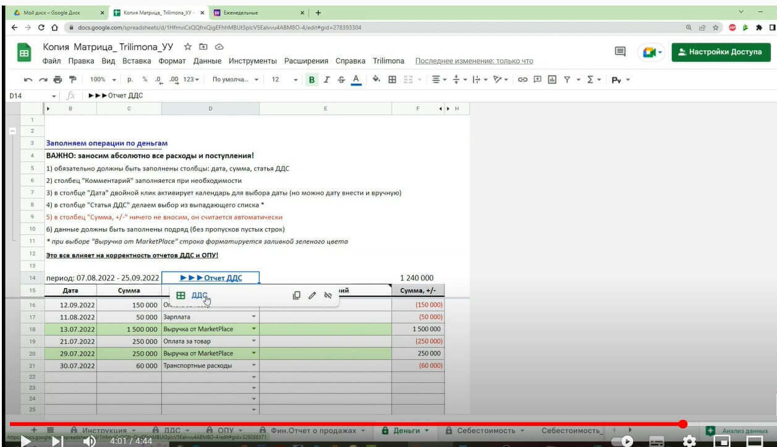777x447 pixels.
Task: Copy link icon in link popup
Action: [297, 296]
